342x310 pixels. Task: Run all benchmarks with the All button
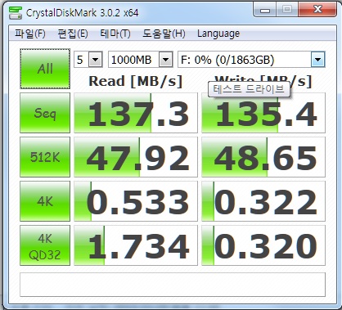click(x=45, y=69)
